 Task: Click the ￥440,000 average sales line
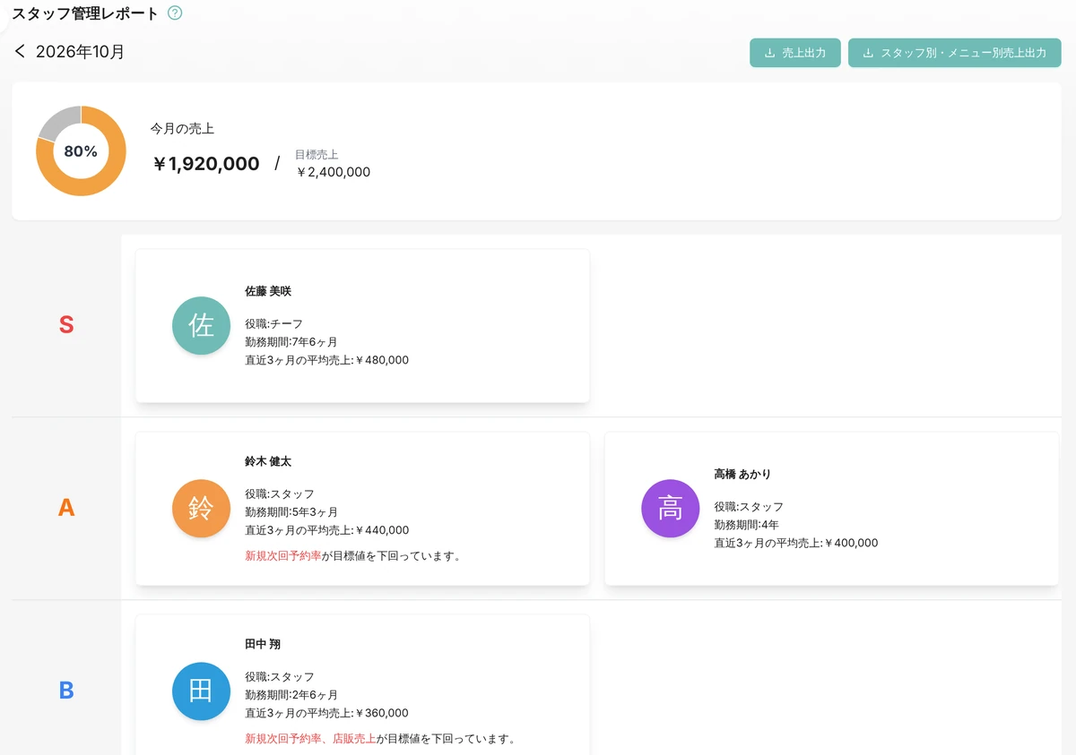327,530
